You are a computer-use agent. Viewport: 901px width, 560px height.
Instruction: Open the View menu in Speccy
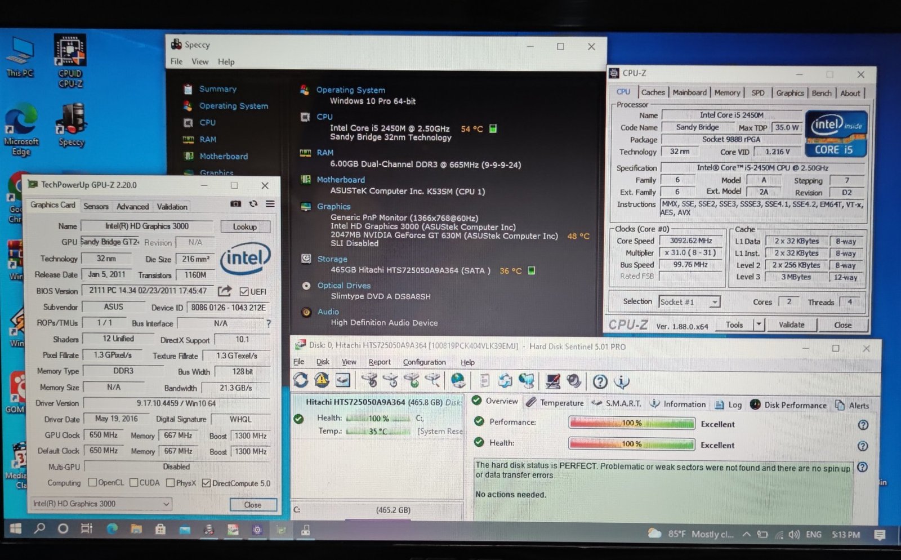coord(200,61)
